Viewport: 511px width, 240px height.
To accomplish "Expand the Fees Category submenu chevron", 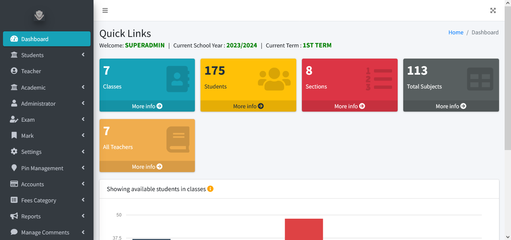I will 83,200.
